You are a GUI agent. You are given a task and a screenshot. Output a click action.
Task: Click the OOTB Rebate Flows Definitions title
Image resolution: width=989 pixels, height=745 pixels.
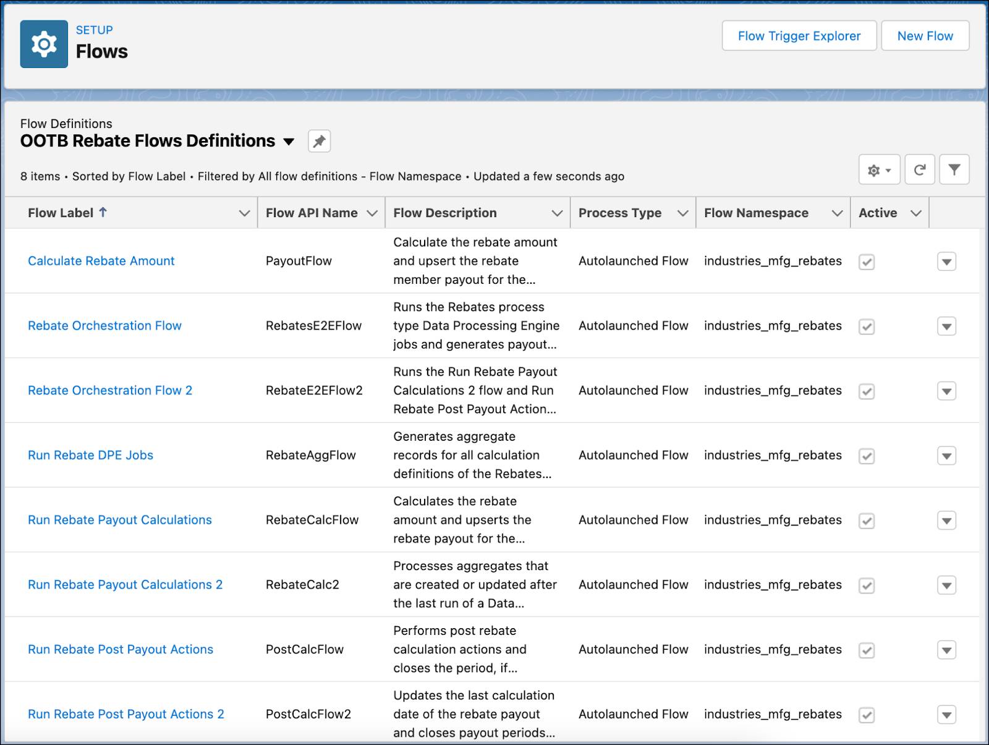coord(148,141)
